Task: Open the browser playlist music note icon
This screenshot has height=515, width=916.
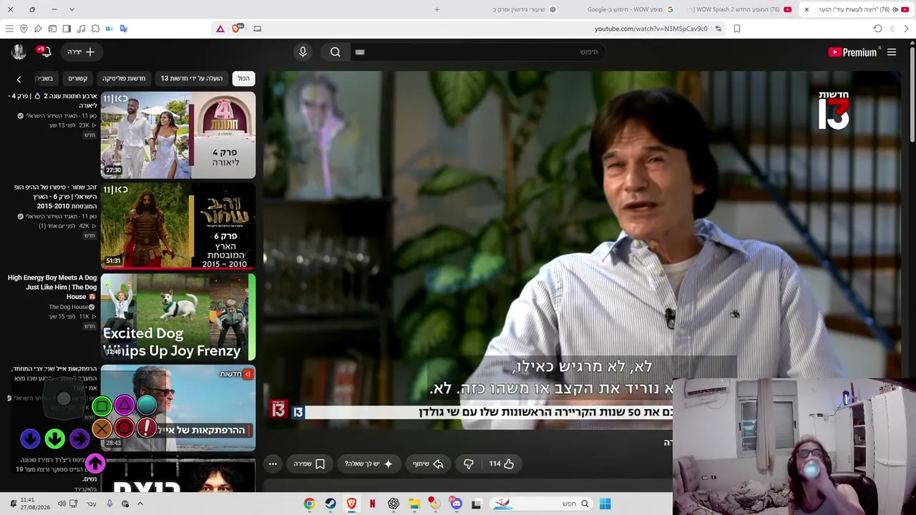Action: [x=81, y=29]
